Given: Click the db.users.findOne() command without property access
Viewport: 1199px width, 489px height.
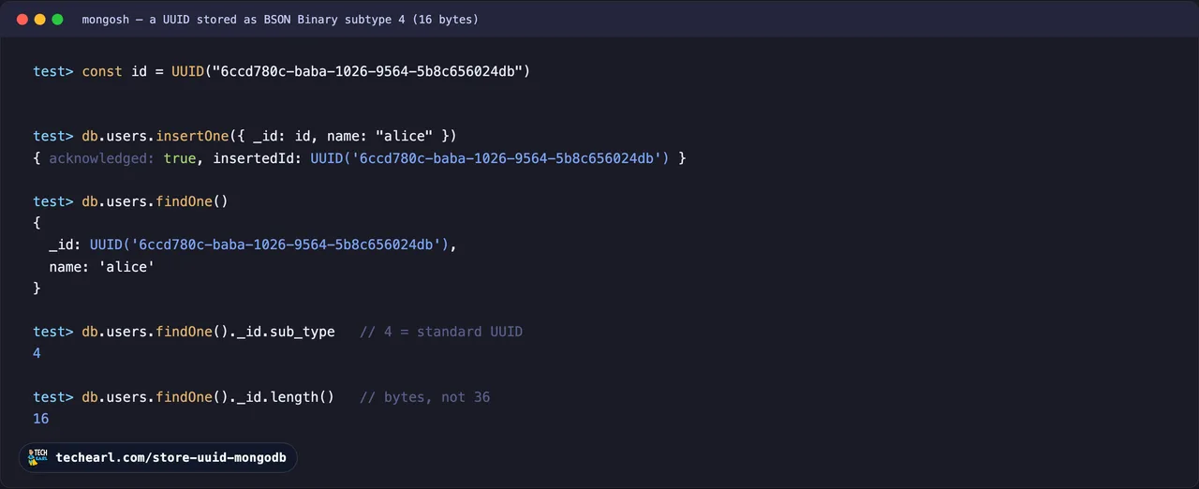Looking at the screenshot, I should [130, 201].
